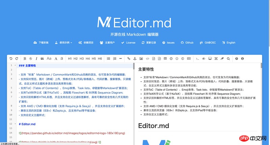Viewport: 270px width, 145px height.
Task: Insert the current datetime
Action: pos(171,58)
